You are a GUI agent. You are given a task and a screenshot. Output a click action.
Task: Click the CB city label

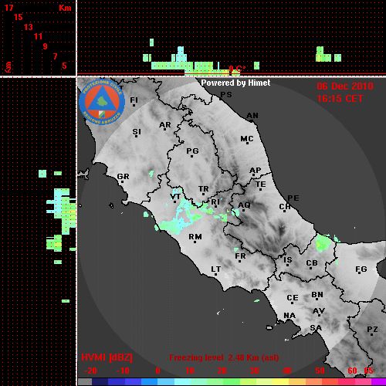pyautogui.click(x=312, y=263)
